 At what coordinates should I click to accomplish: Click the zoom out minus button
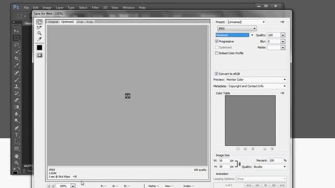point(49,186)
